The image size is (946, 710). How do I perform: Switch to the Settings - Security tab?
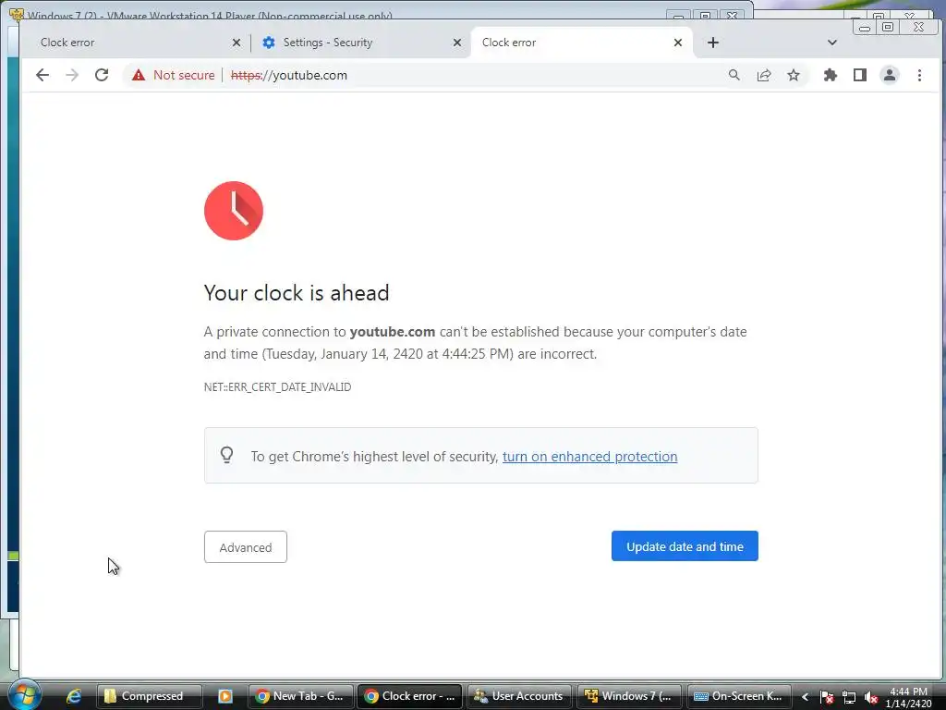tap(359, 43)
